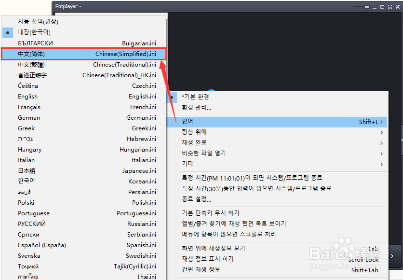Select 내장(한국어) built-in language option

tap(84, 32)
